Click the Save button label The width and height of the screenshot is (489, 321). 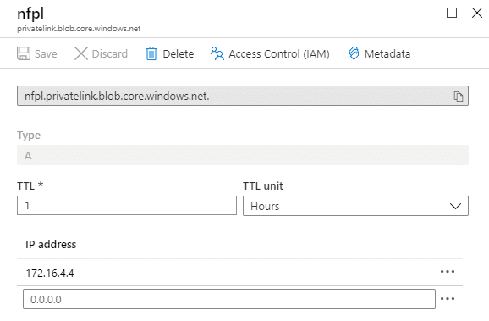46,53
